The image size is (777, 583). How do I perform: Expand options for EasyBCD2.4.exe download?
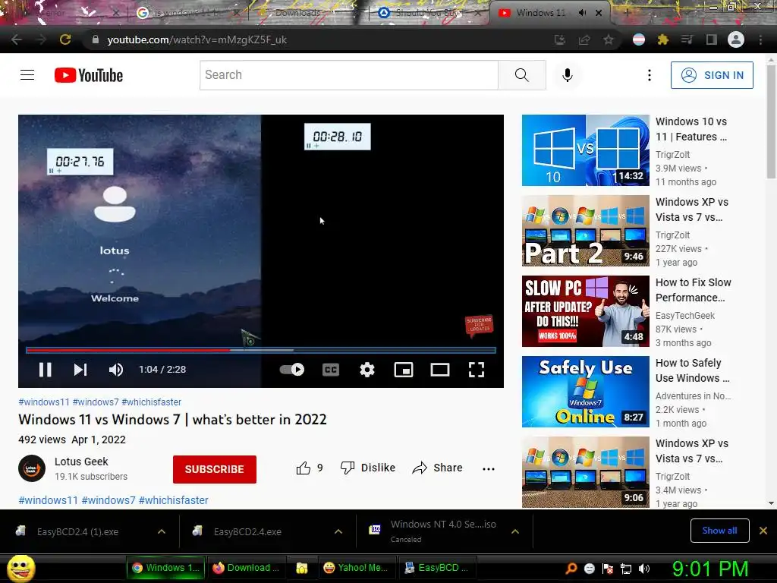[x=338, y=531]
